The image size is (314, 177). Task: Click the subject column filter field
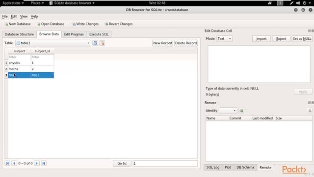pos(20,57)
